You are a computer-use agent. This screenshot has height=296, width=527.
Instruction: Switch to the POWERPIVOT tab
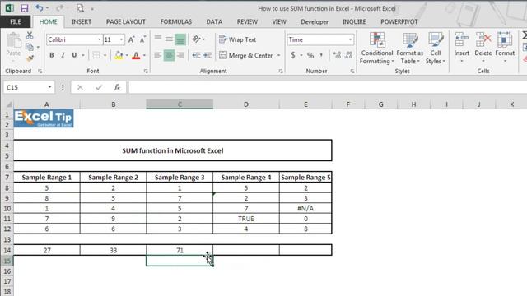[x=399, y=22]
